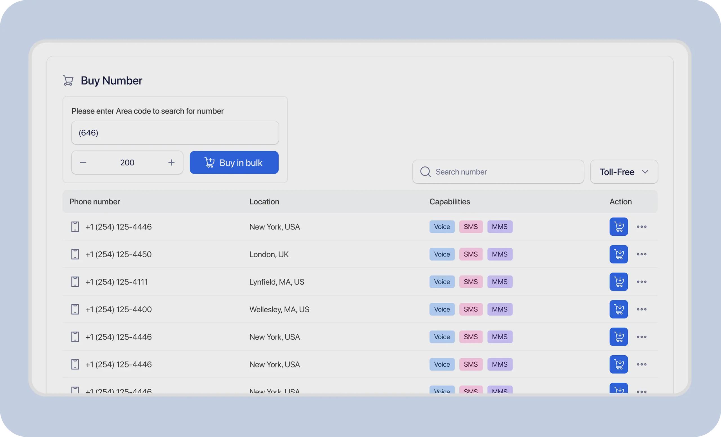Click phone icon beside +1 (254) 125-4111

pyautogui.click(x=75, y=282)
